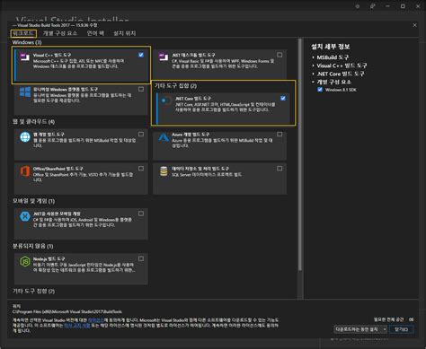
Task: Click the install location path text
Action: click(67, 311)
